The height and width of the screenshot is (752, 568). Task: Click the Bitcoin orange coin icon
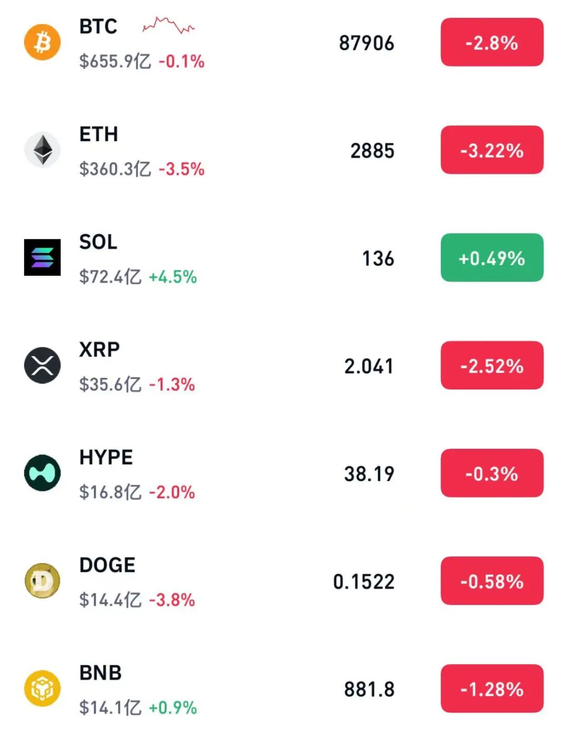pyautogui.click(x=42, y=42)
